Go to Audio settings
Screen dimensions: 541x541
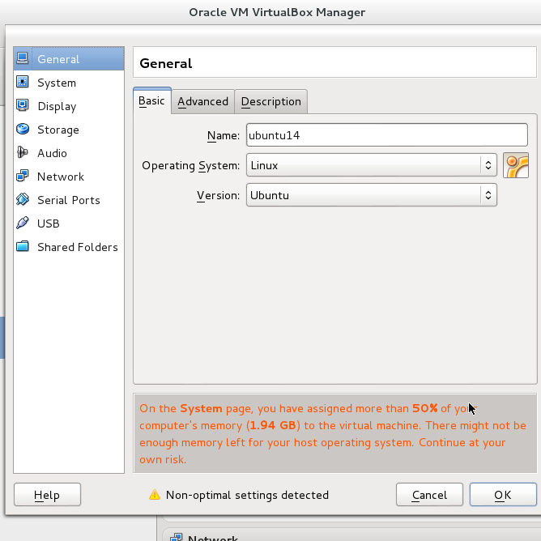click(69, 153)
